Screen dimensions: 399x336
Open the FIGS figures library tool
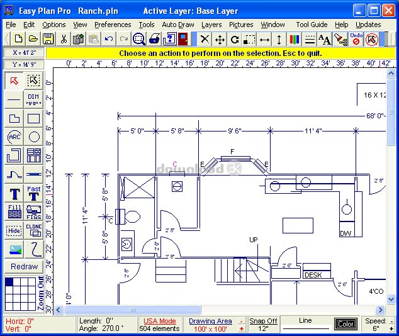33,211
